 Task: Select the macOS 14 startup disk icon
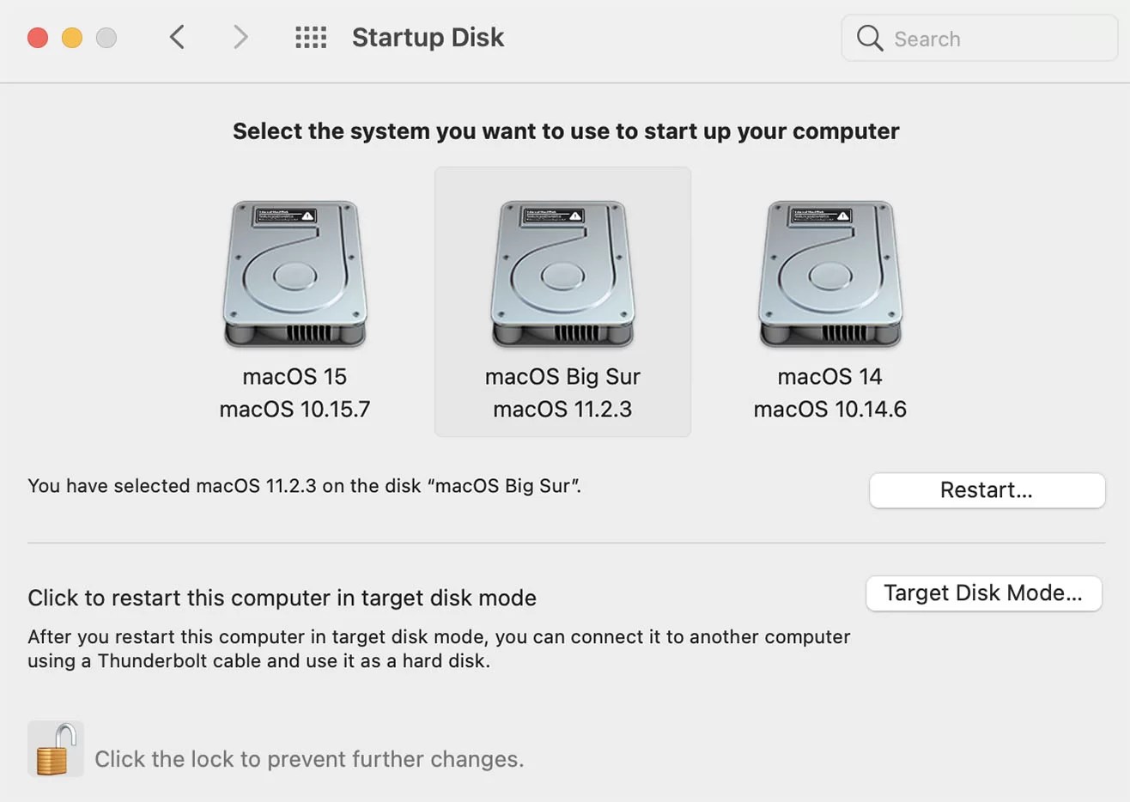[x=829, y=273]
